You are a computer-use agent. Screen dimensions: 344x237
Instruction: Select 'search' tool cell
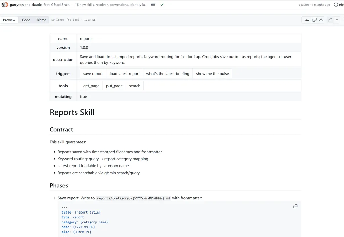[135, 86]
